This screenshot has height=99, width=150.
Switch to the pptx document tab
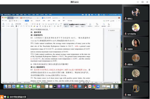click(x=27, y=18)
